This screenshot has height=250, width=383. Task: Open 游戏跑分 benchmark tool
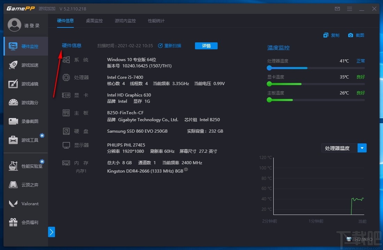pyautogui.click(x=25, y=102)
